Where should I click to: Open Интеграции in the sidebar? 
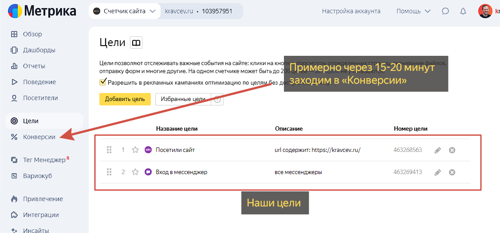(41, 215)
